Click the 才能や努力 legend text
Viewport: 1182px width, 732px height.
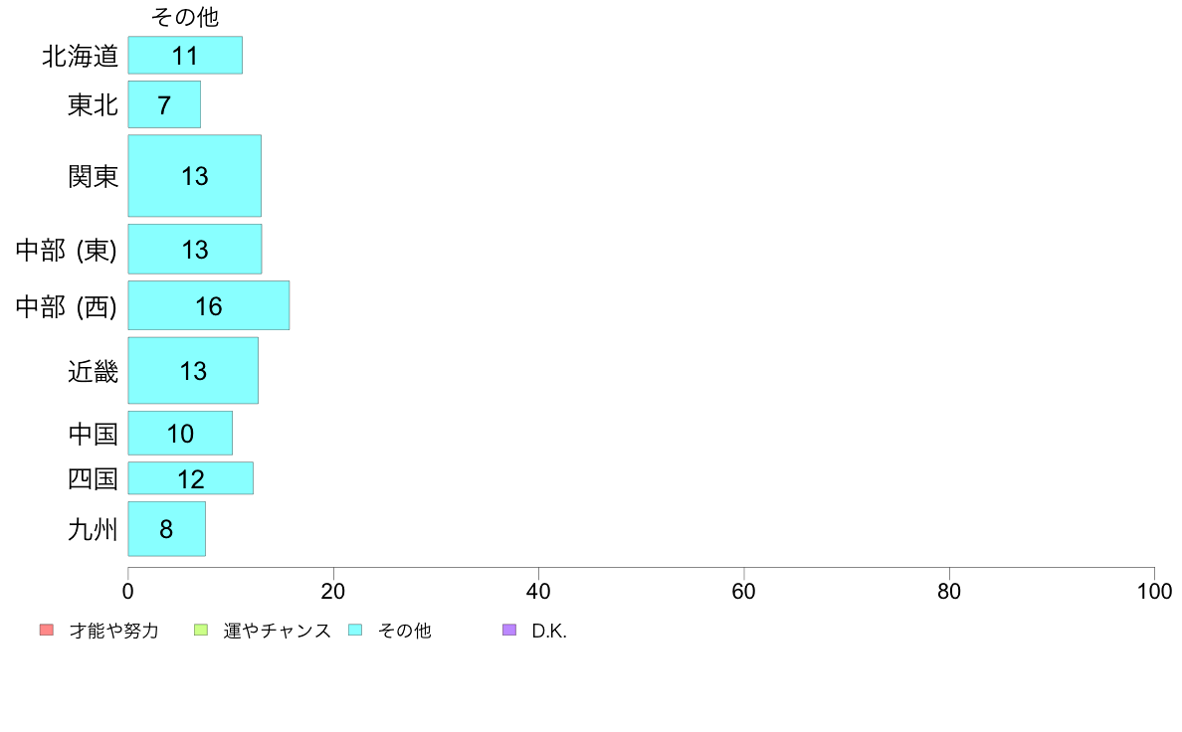113,631
